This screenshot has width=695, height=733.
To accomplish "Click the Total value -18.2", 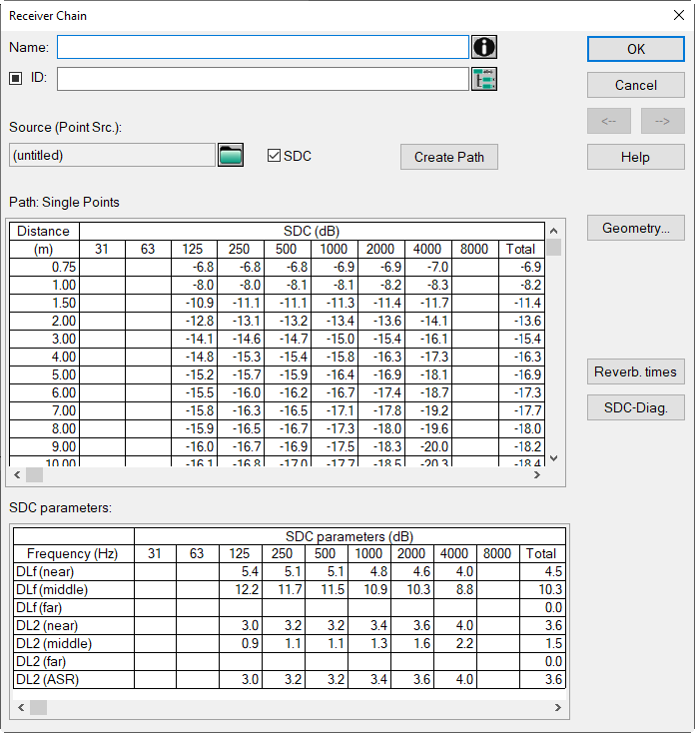I will click(521, 447).
